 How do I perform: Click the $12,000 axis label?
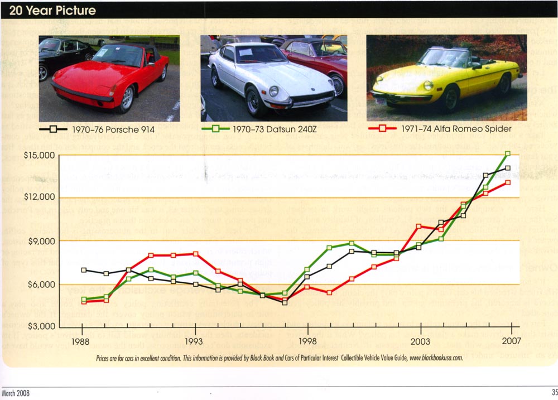click(x=39, y=197)
